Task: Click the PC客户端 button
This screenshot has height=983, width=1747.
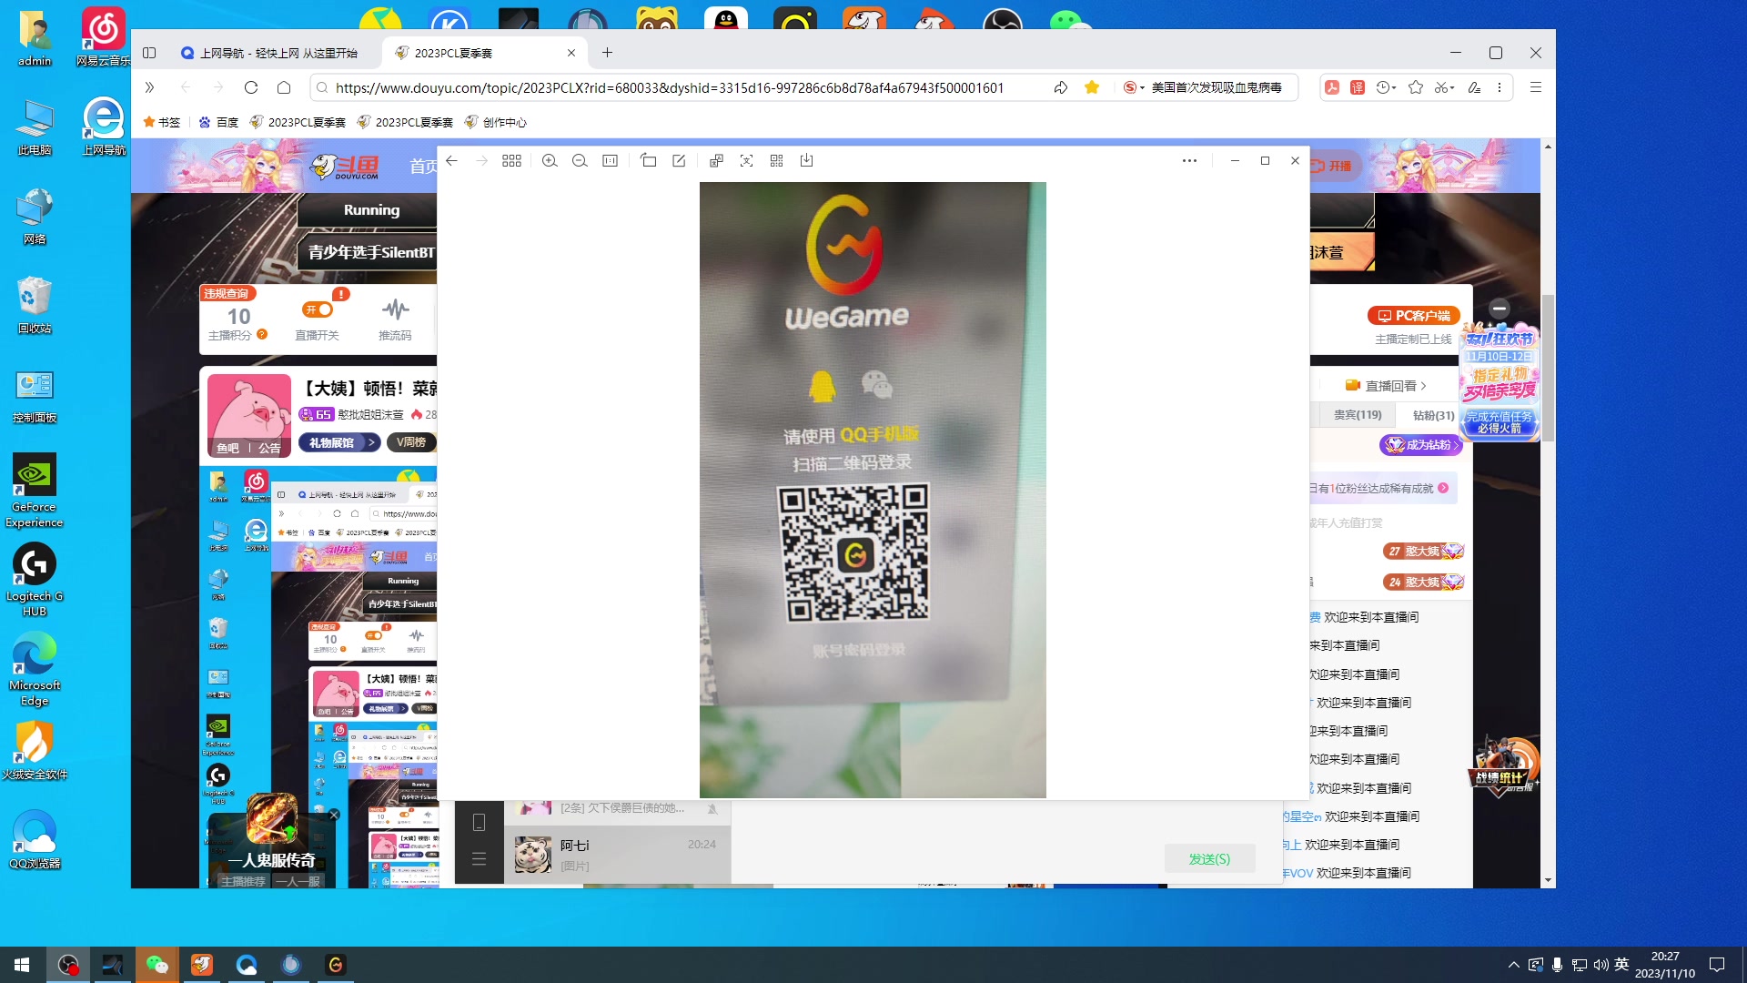Action: pyautogui.click(x=1414, y=316)
